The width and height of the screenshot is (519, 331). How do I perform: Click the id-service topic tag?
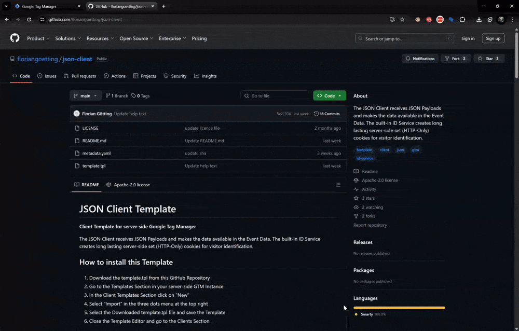(x=365, y=158)
